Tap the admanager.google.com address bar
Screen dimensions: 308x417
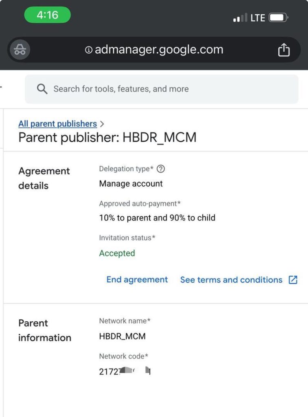pos(154,50)
